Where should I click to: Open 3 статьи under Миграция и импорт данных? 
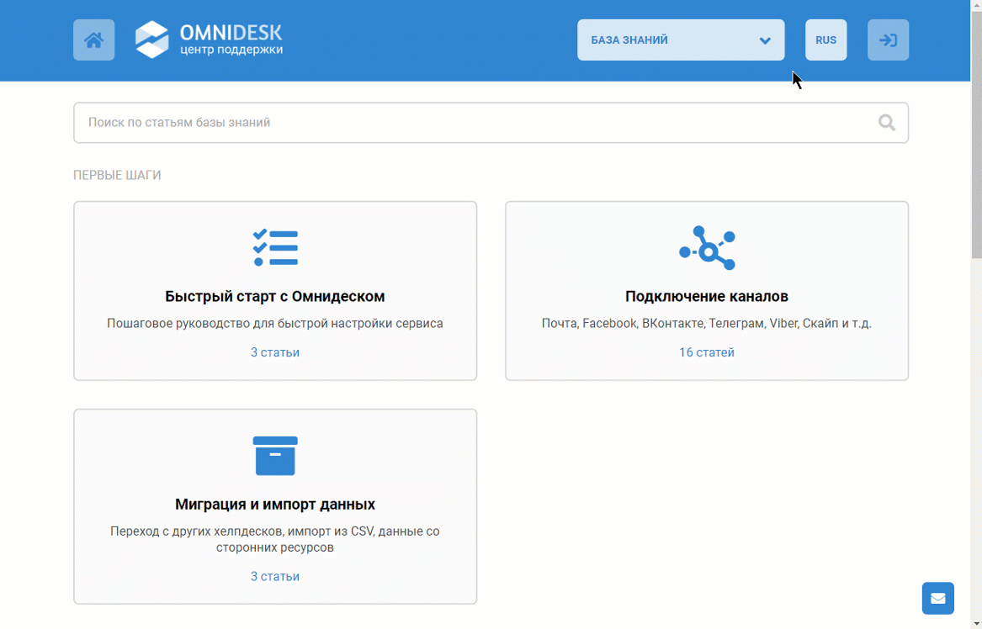(x=275, y=576)
